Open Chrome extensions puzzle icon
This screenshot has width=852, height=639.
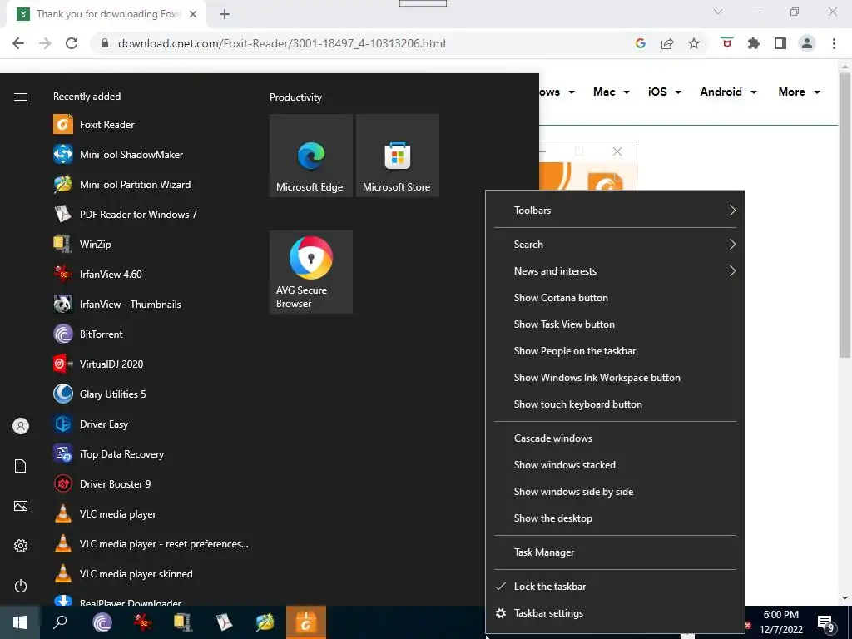click(x=754, y=43)
